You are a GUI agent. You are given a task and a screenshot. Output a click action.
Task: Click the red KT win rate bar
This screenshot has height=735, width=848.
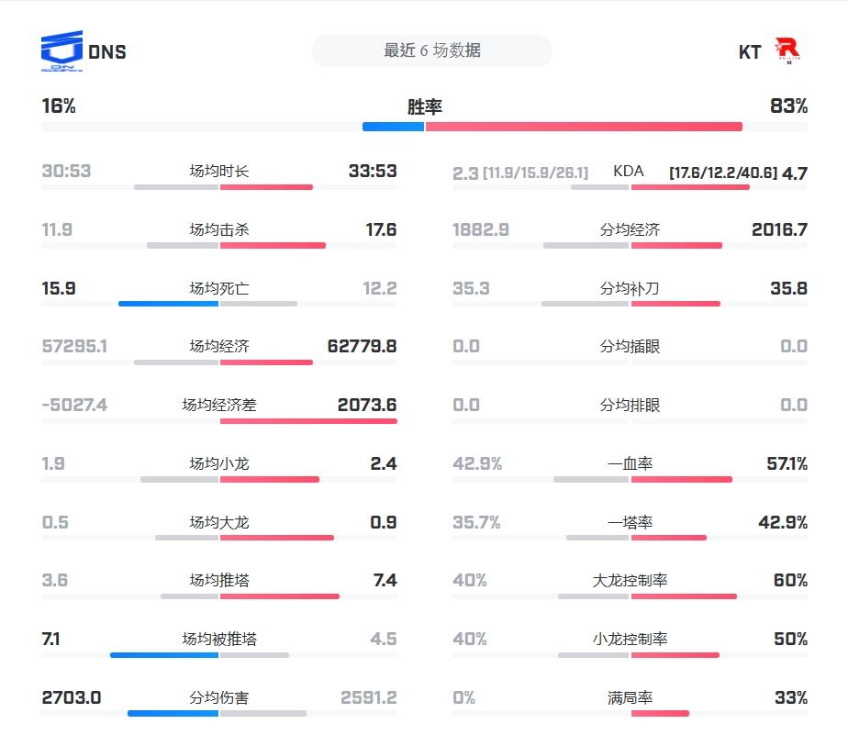[584, 127]
